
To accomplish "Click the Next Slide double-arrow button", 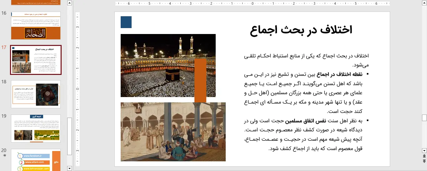I will click(424, 161).
